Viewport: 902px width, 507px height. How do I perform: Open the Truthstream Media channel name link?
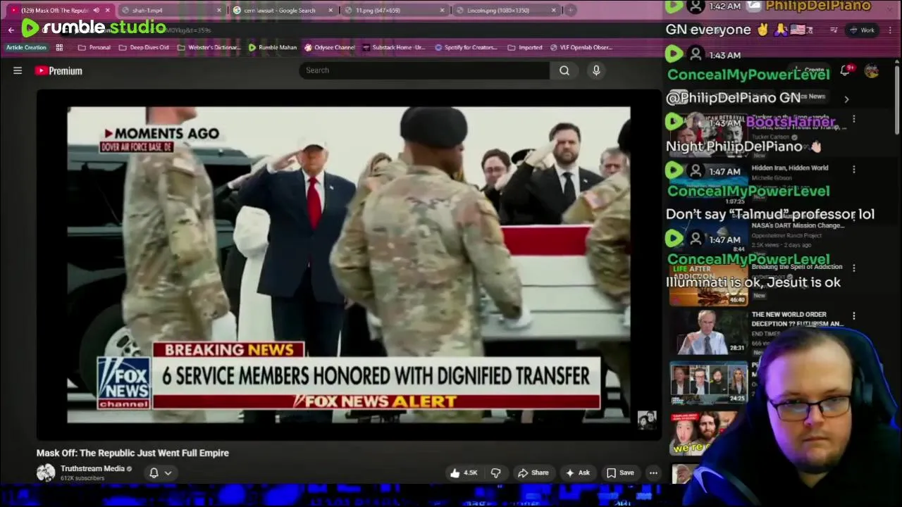point(92,468)
